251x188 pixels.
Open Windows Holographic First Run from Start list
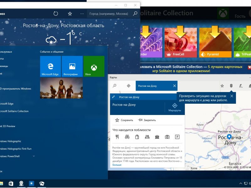16,149
